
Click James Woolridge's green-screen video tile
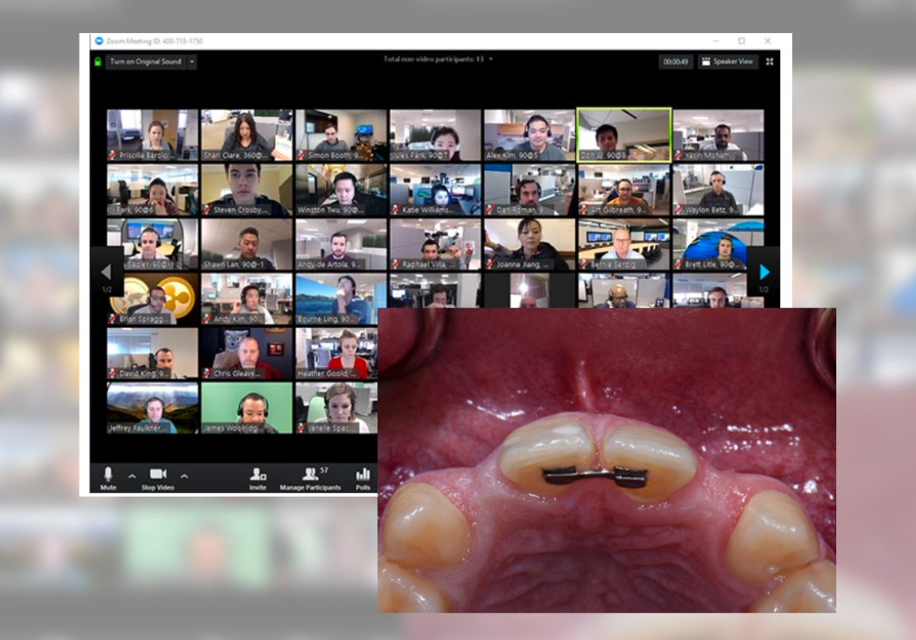[x=247, y=407]
